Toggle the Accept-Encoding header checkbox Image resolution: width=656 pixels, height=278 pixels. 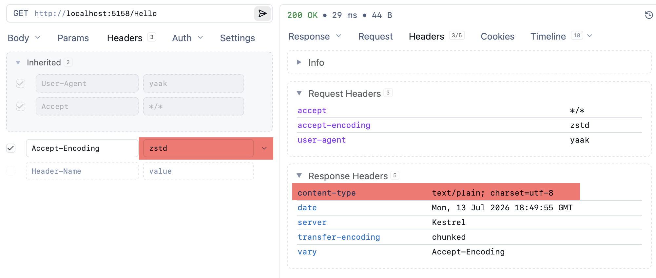(11, 148)
